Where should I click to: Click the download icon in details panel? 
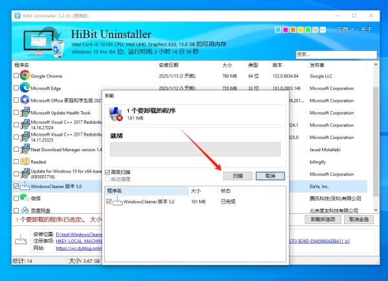(x=21, y=239)
